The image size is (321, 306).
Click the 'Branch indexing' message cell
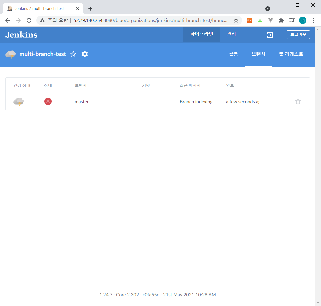coord(196,102)
